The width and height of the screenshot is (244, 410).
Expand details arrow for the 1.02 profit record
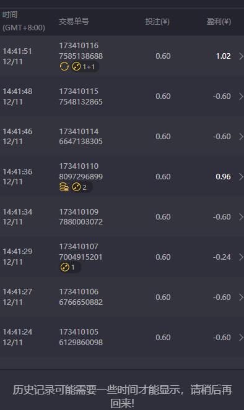coord(241,56)
